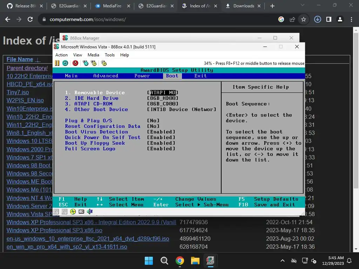The width and height of the screenshot is (359, 269).
Task: Click the 86Box icon in taskbar
Action: coord(210,261)
